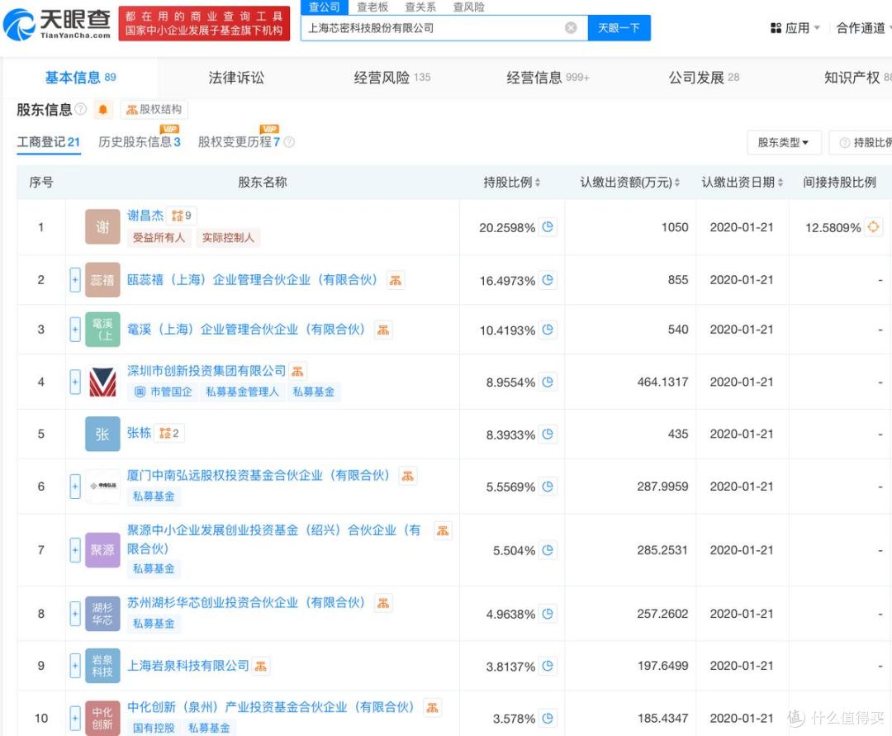Viewport: 892px width, 736px height.
Task: Open 合作通道 menu
Action: pos(861,28)
